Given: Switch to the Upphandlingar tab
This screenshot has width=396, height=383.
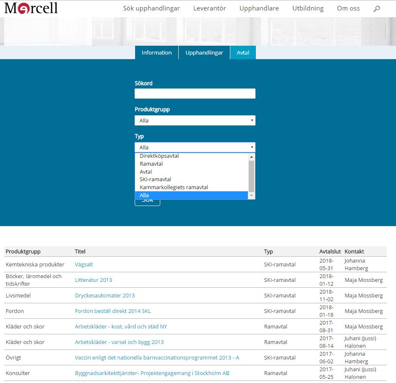Looking at the screenshot, I should point(204,52).
